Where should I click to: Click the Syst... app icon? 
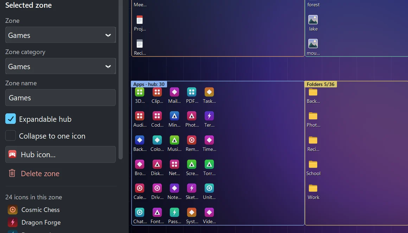pyautogui.click(x=192, y=213)
